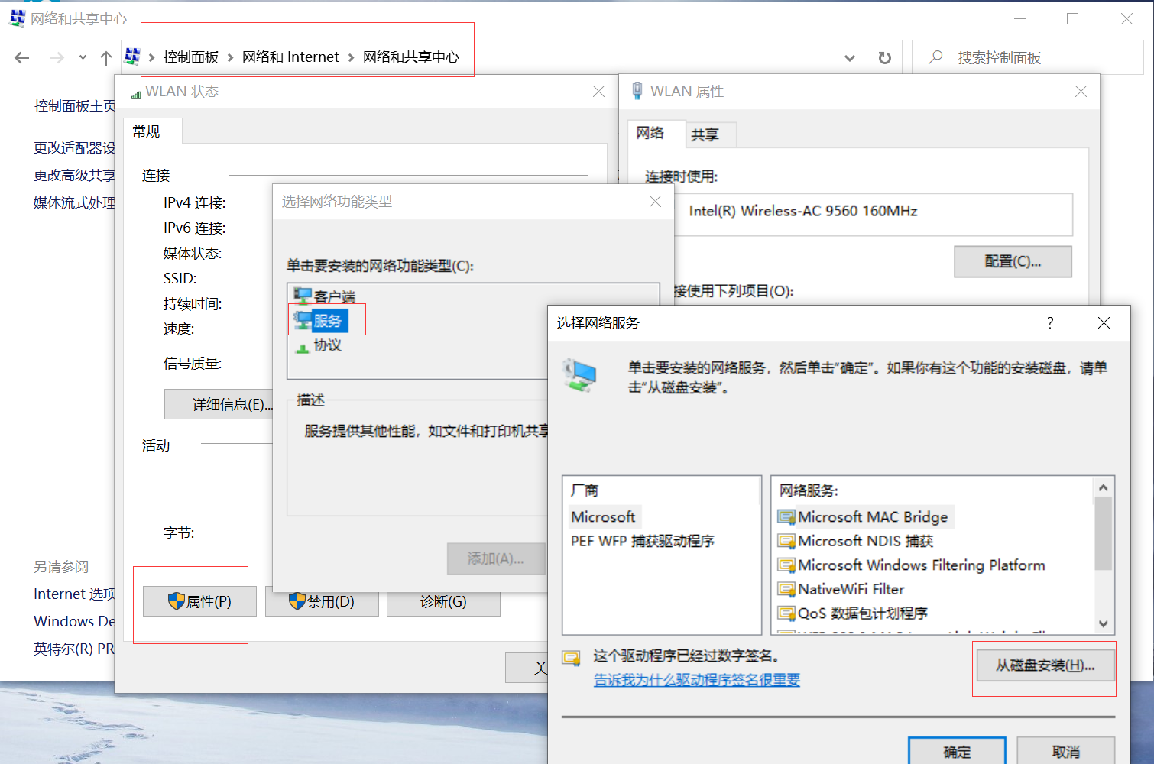Click the Microsoft NDIS 捕获 service icon
Screen dimensions: 1154x764
click(786, 541)
